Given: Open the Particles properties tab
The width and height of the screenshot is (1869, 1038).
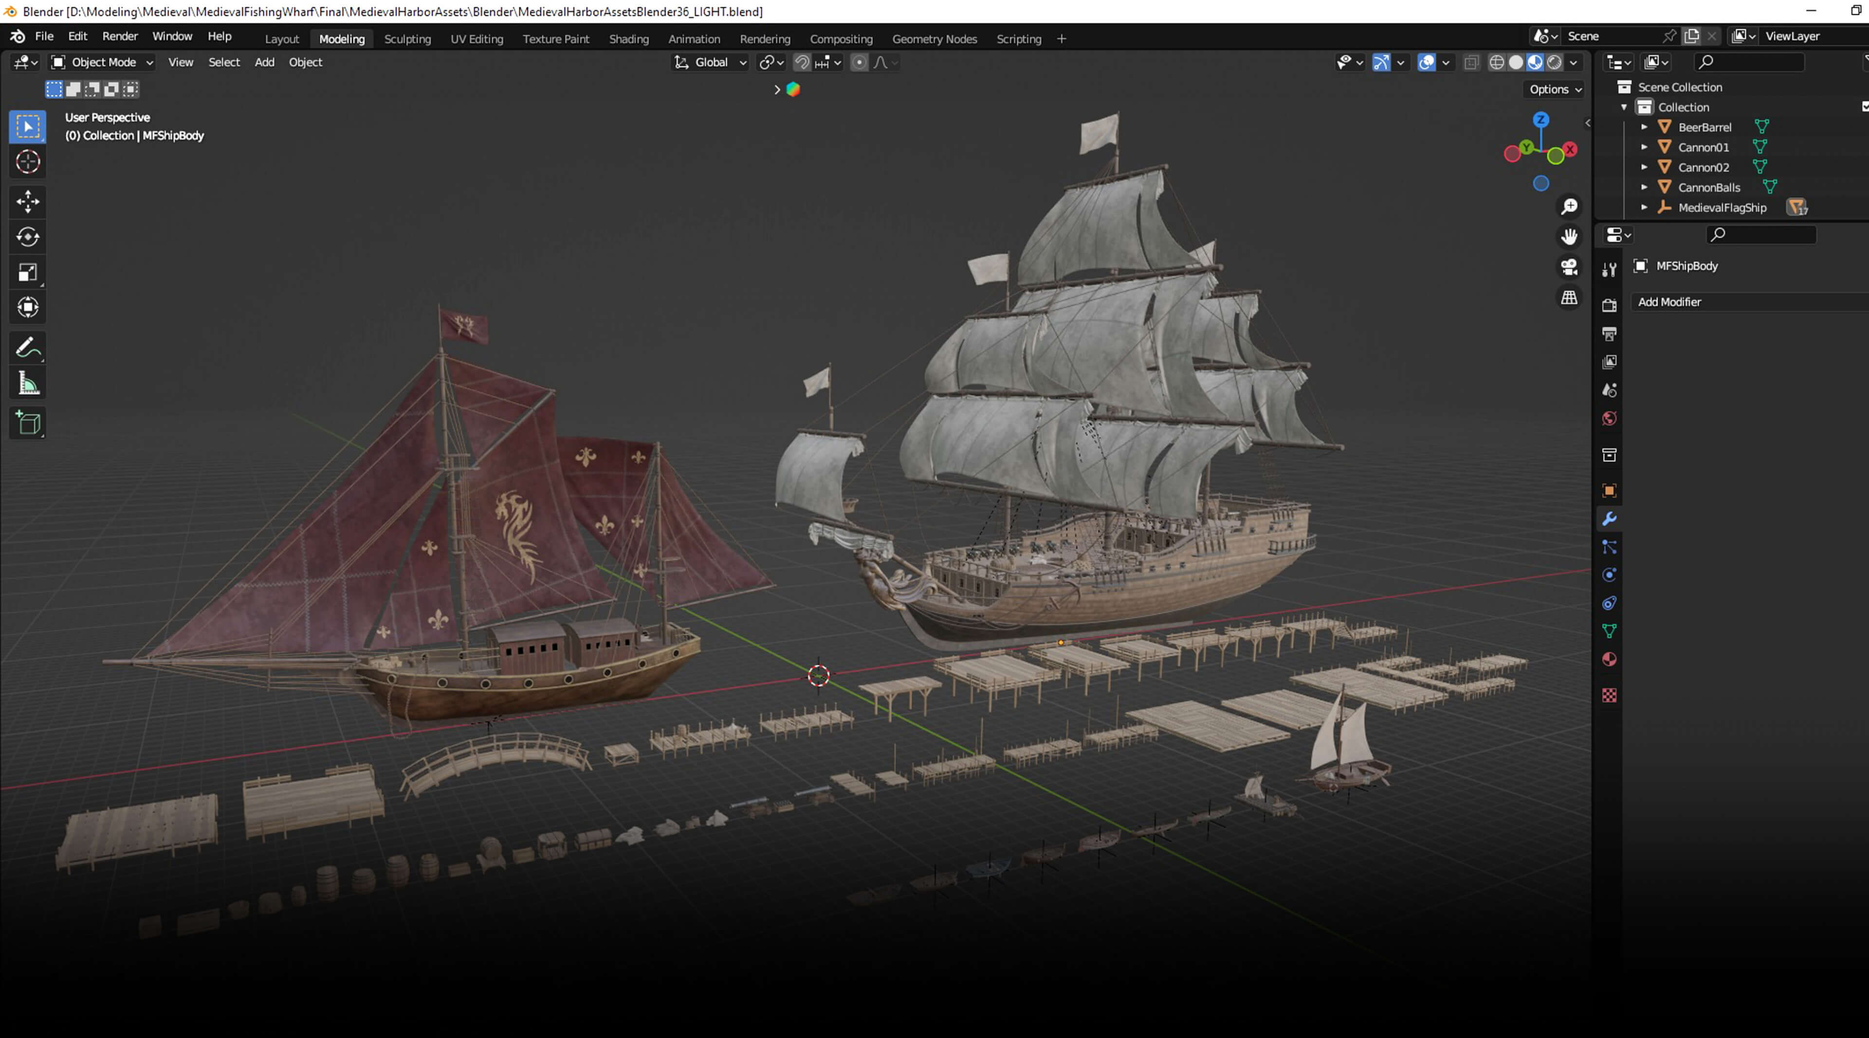Looking at the screenshot, I should coord(1609,547).
